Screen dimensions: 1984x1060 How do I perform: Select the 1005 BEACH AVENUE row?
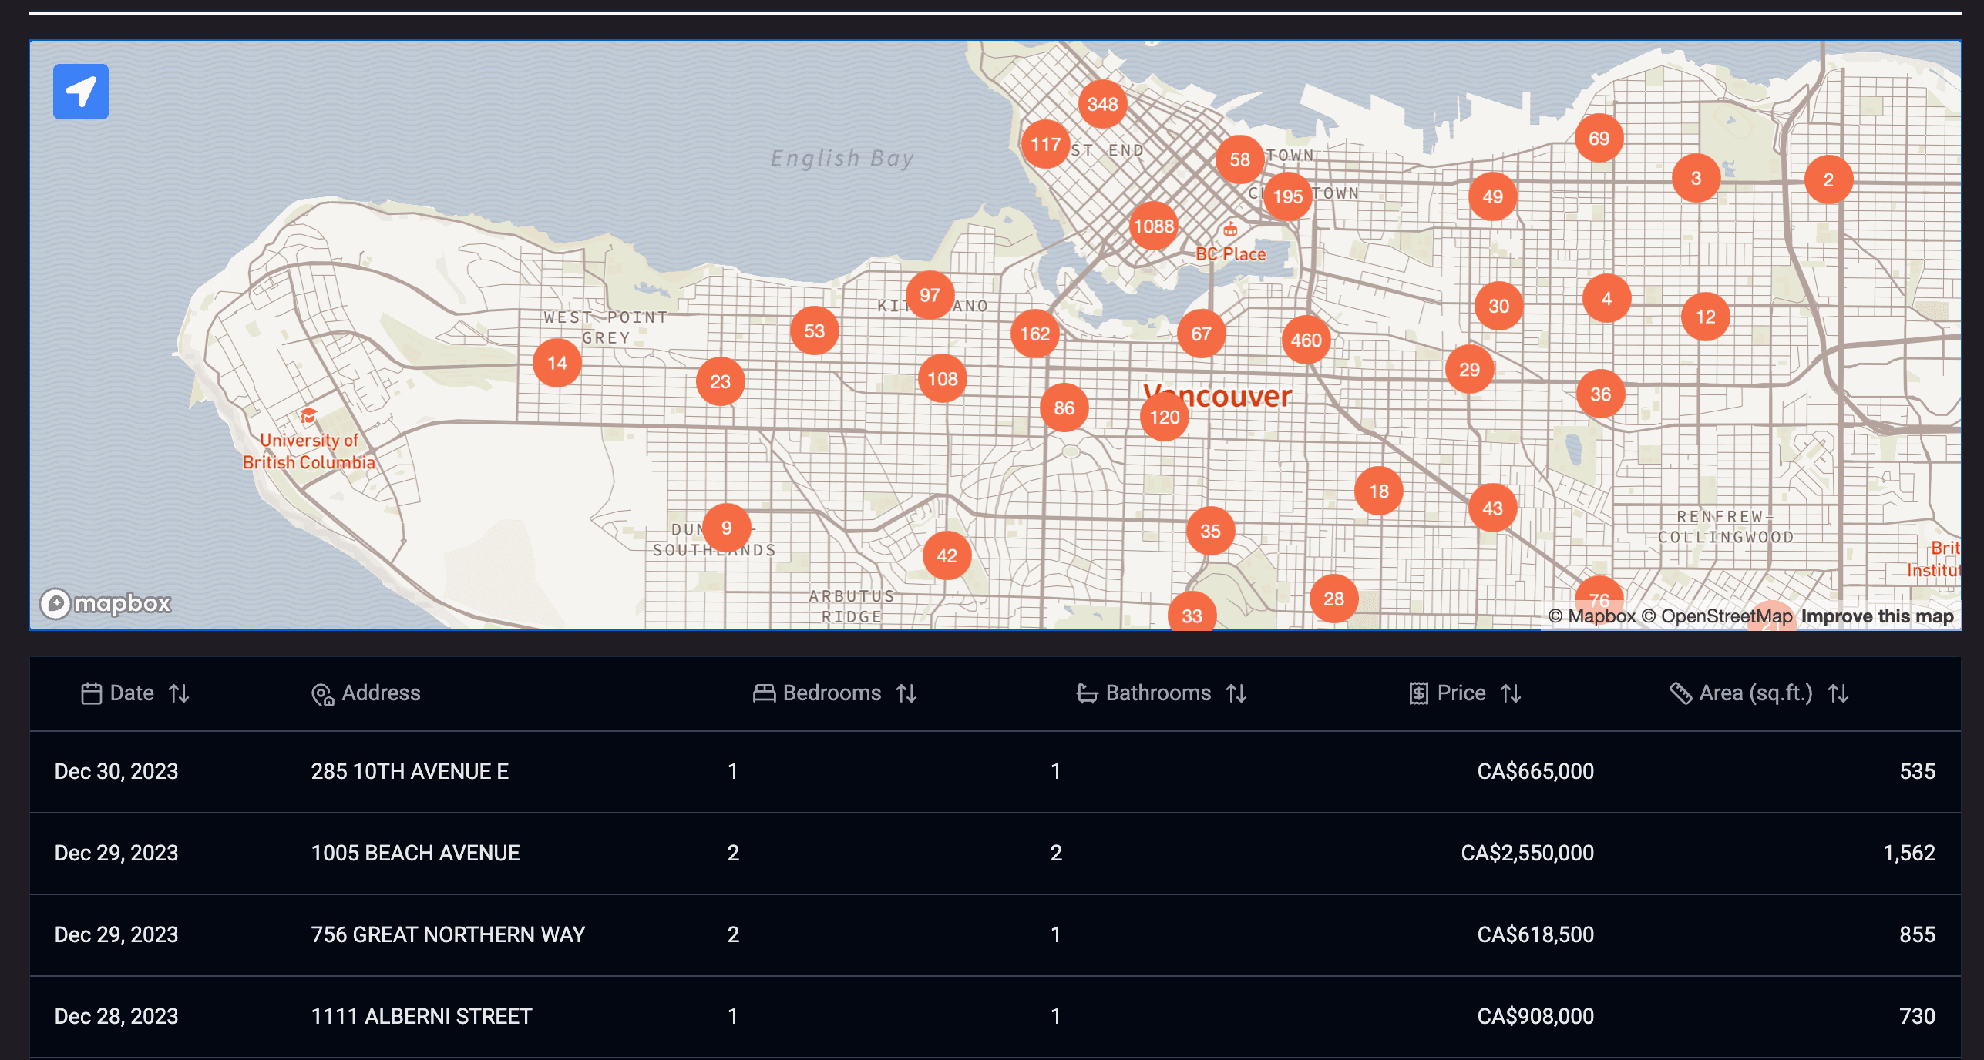995,854
